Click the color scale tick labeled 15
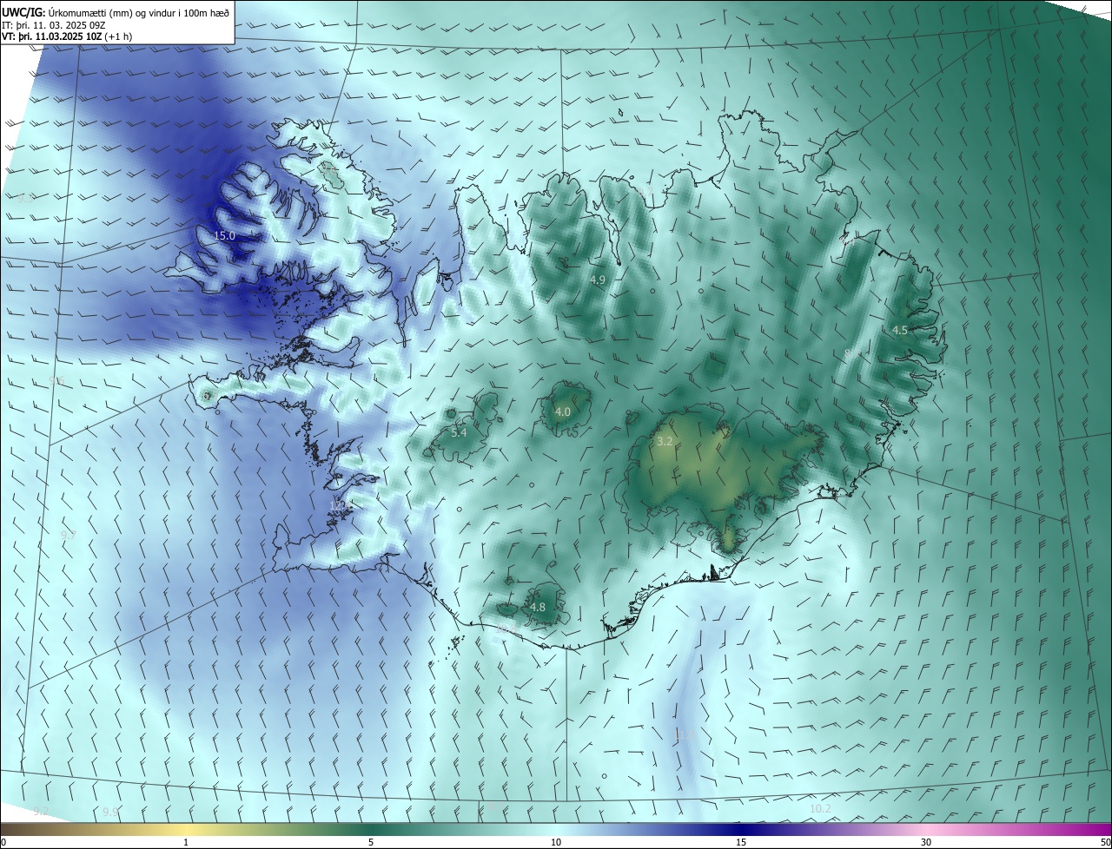The width and height of the screenshot is (1112, 849). pyautogui.click(x=741, y=842)
